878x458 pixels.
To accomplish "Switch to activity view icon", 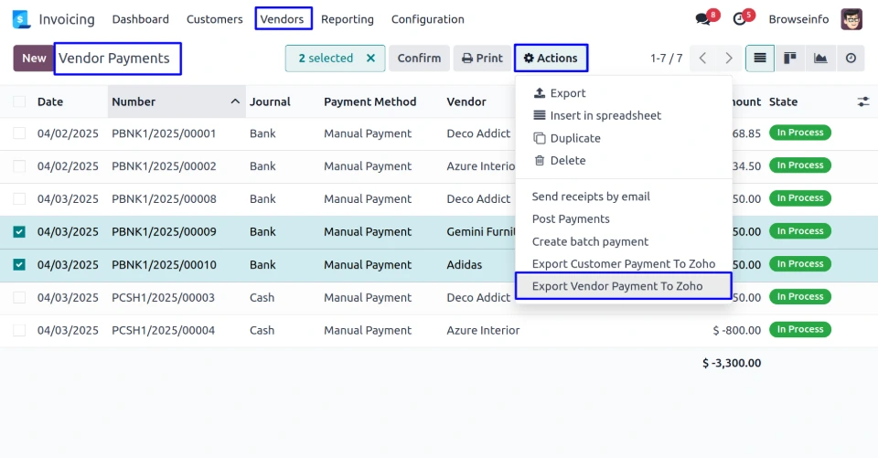I will (851, 59).
